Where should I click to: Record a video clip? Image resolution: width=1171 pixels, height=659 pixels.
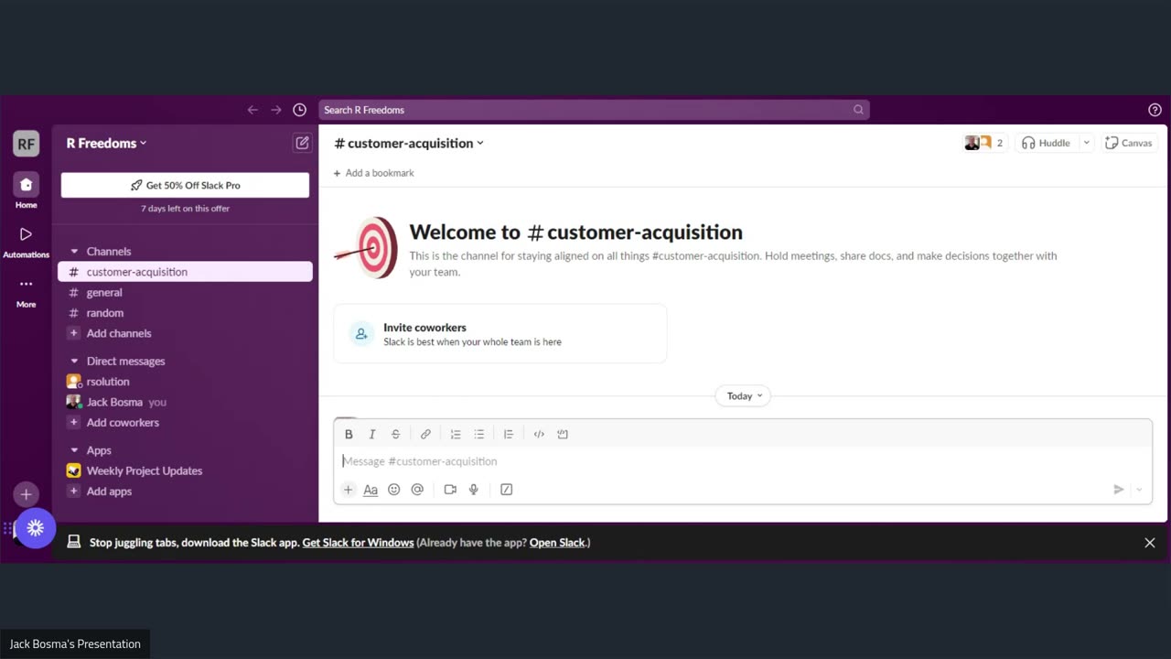(450, 490)
